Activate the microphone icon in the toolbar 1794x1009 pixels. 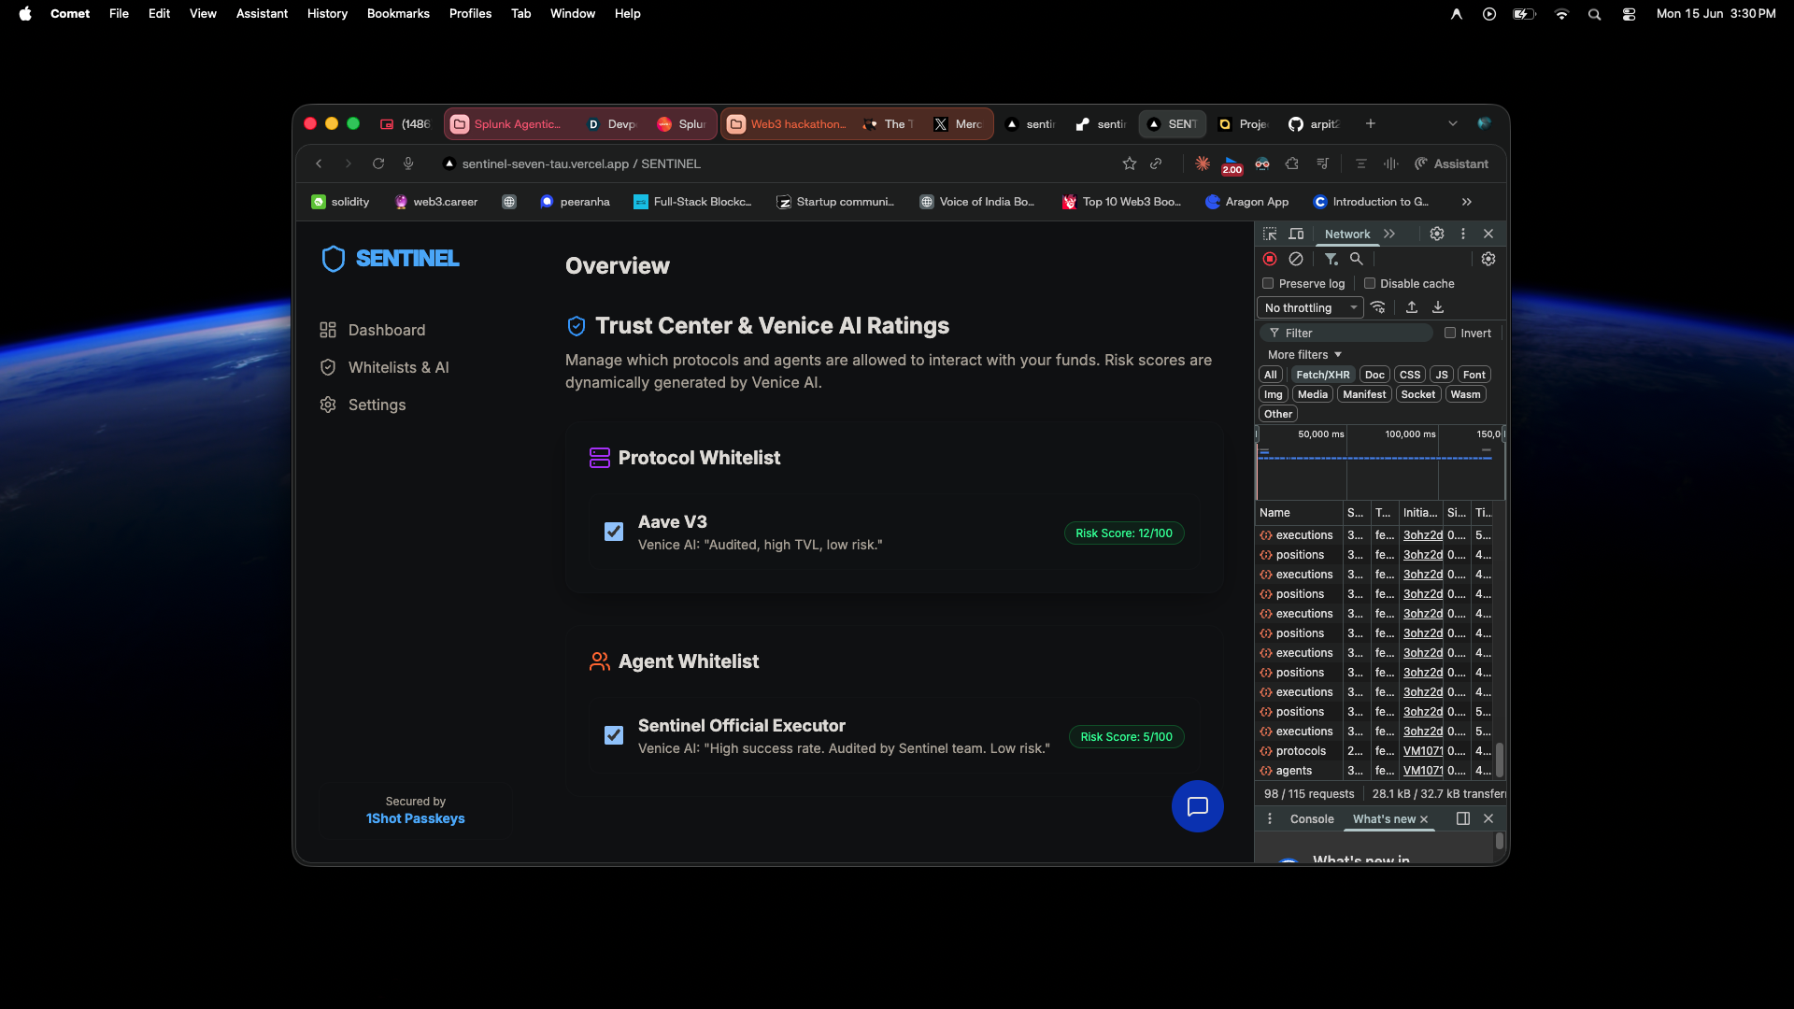408,163
